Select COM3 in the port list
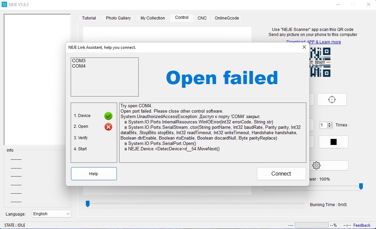This screenshot has height=229, width=376. pos(79,61)
